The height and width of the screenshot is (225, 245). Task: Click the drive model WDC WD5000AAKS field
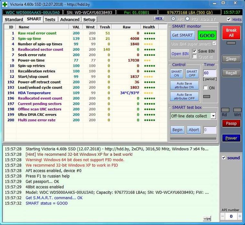(33, 13)
